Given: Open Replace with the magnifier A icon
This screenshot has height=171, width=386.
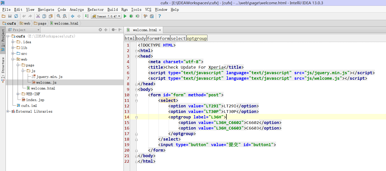Looking at the screenshot, I should 65,16.
